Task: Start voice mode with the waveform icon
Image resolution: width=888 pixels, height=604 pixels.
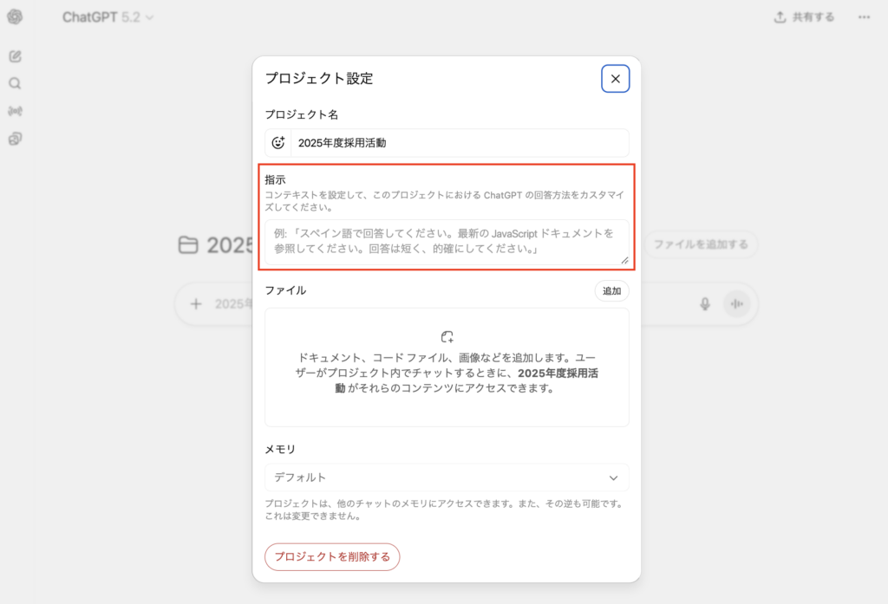Action: [x=737, y=304]
